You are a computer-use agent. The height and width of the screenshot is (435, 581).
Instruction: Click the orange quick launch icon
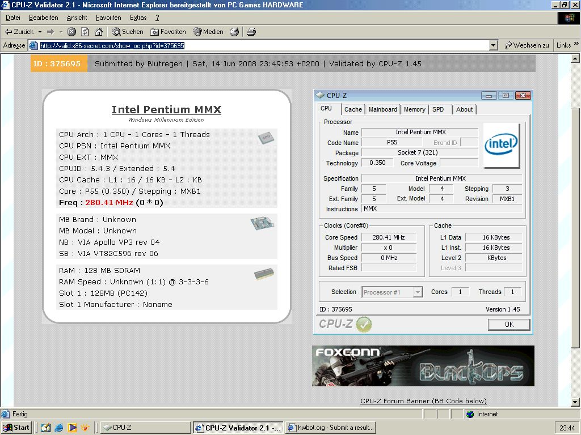(85, 428)
